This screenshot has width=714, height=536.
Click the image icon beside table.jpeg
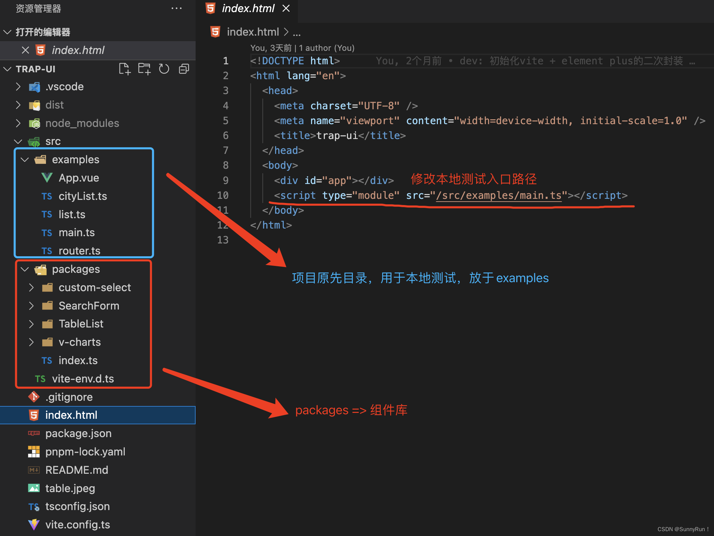click(34, 488)
